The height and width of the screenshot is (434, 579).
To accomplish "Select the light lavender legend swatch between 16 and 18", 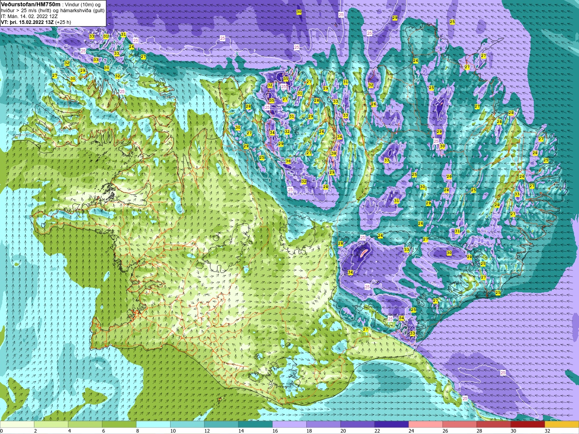I will 289,425.
